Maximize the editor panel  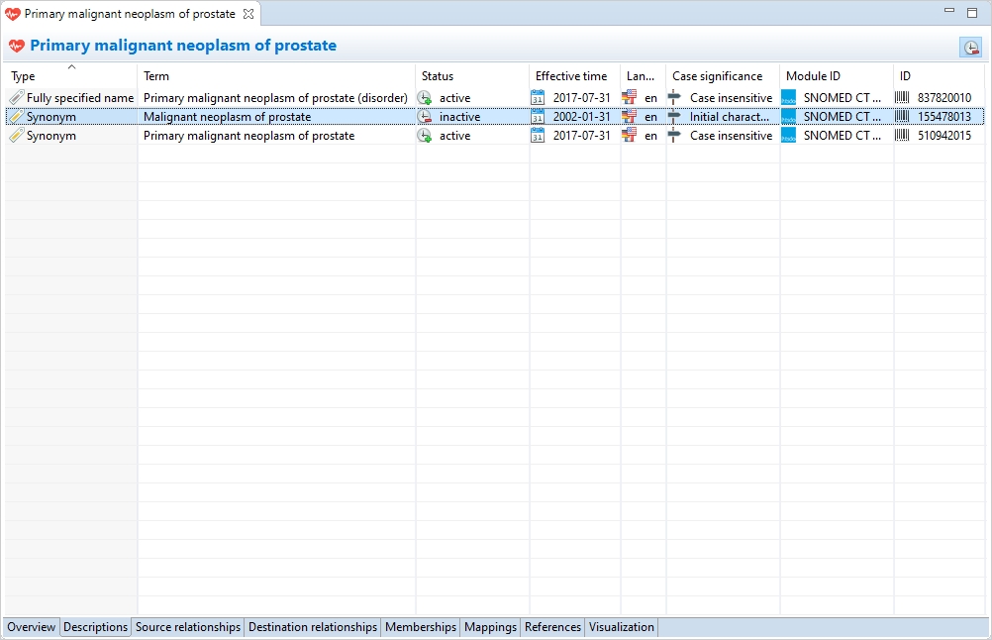tap(972, 12)
